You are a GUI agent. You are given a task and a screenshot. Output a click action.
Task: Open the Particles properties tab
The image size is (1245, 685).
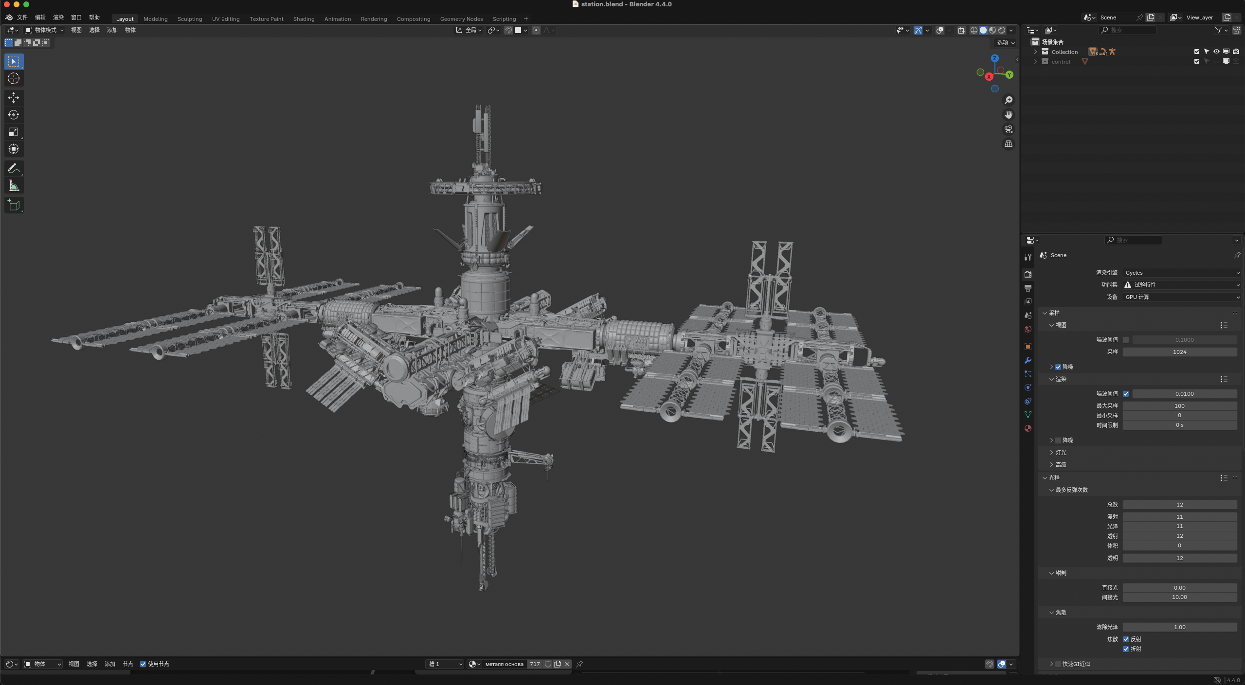click(x=1028, y=374)
